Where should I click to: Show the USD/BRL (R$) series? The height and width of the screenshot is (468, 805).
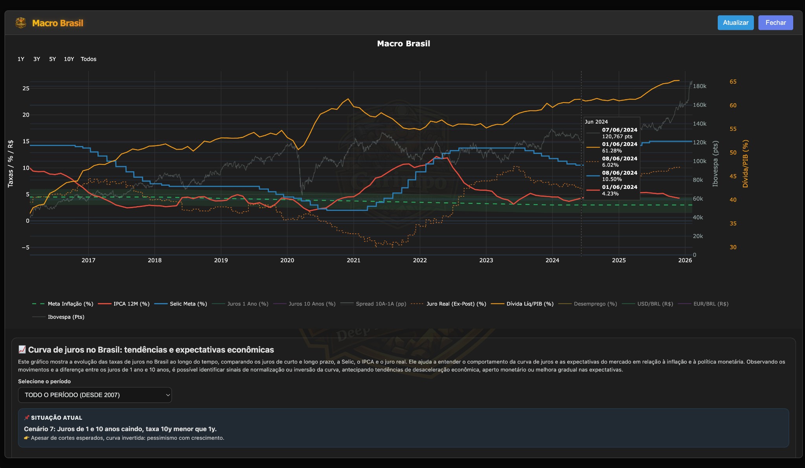(655, 304)
